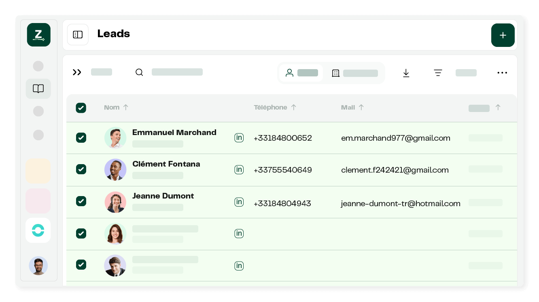The height and width of the screenshot is (302, 539).
Task: Uncheck the select-all header checkbox
Action: click(81, 108)
